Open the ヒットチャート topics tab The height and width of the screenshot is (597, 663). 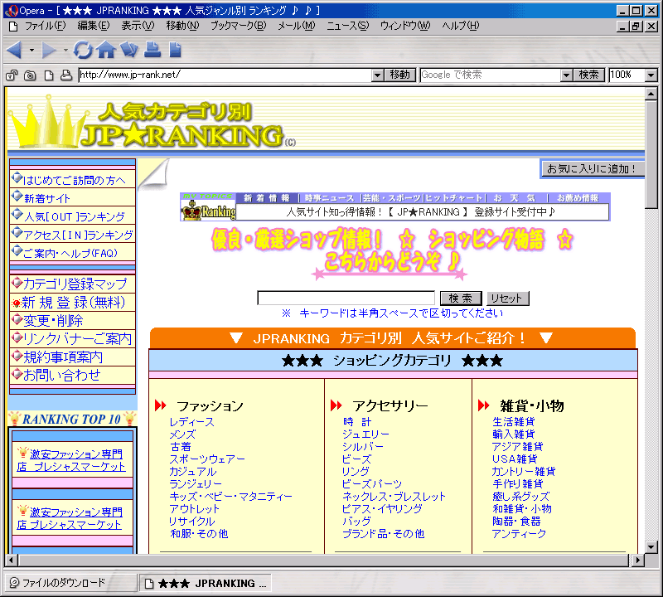(453, 198)
